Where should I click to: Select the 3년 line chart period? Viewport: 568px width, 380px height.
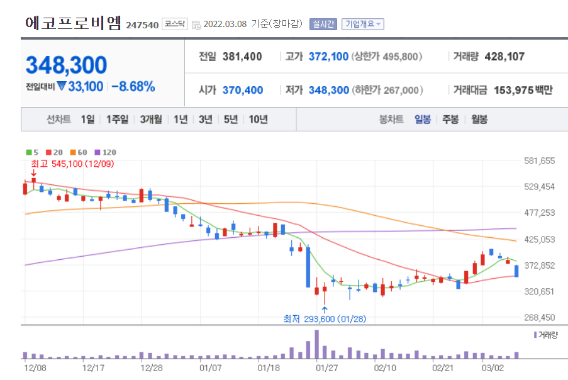[x=206, y=119]
